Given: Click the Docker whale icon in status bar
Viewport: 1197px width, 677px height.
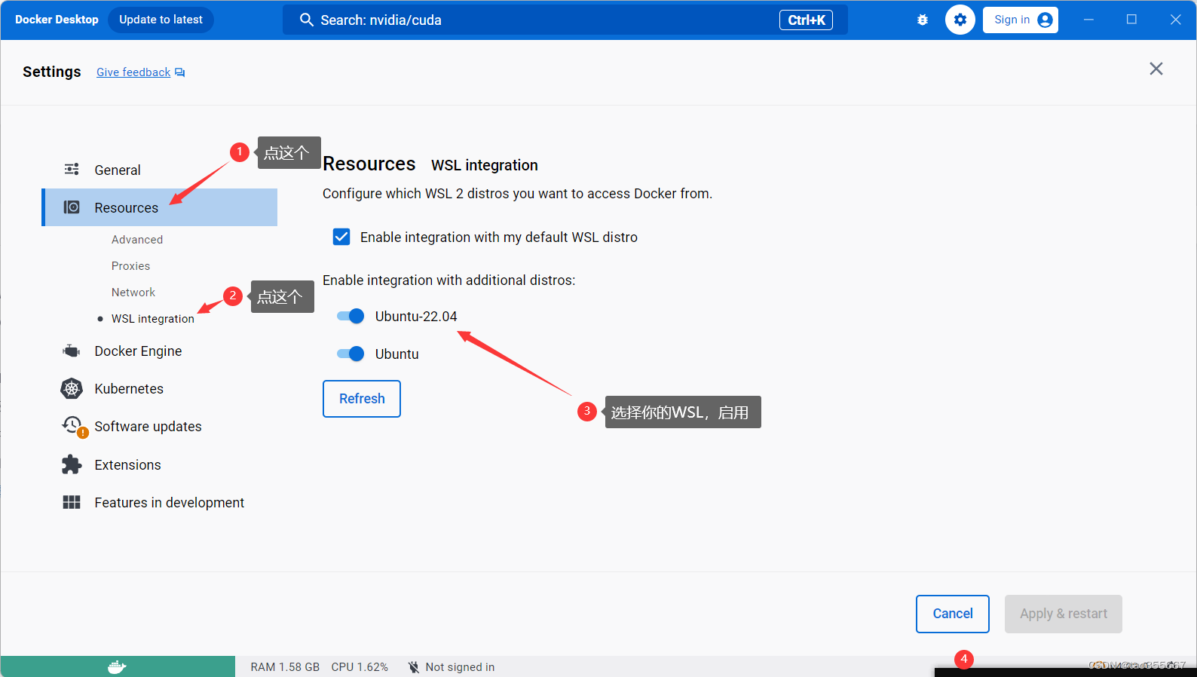Looking at the screenshot, I should 117,666.
